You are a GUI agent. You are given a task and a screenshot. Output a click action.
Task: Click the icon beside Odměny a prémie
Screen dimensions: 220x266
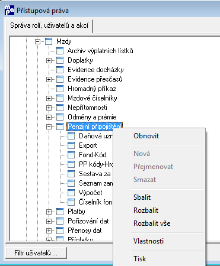coord(60,117)
